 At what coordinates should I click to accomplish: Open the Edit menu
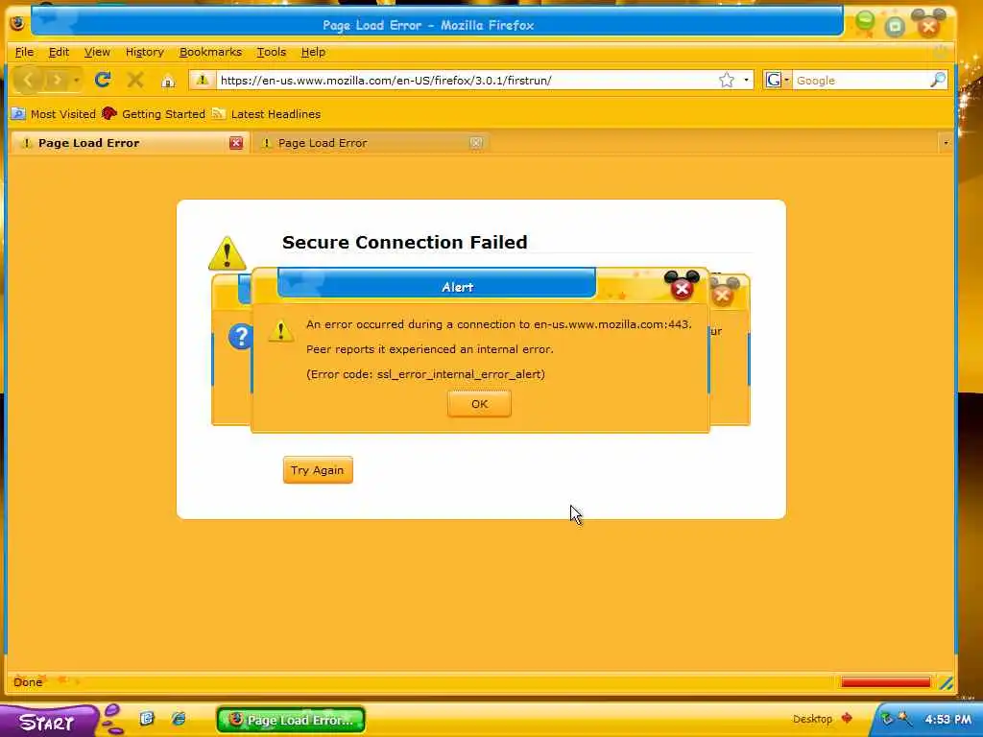[x=59, y=52]
